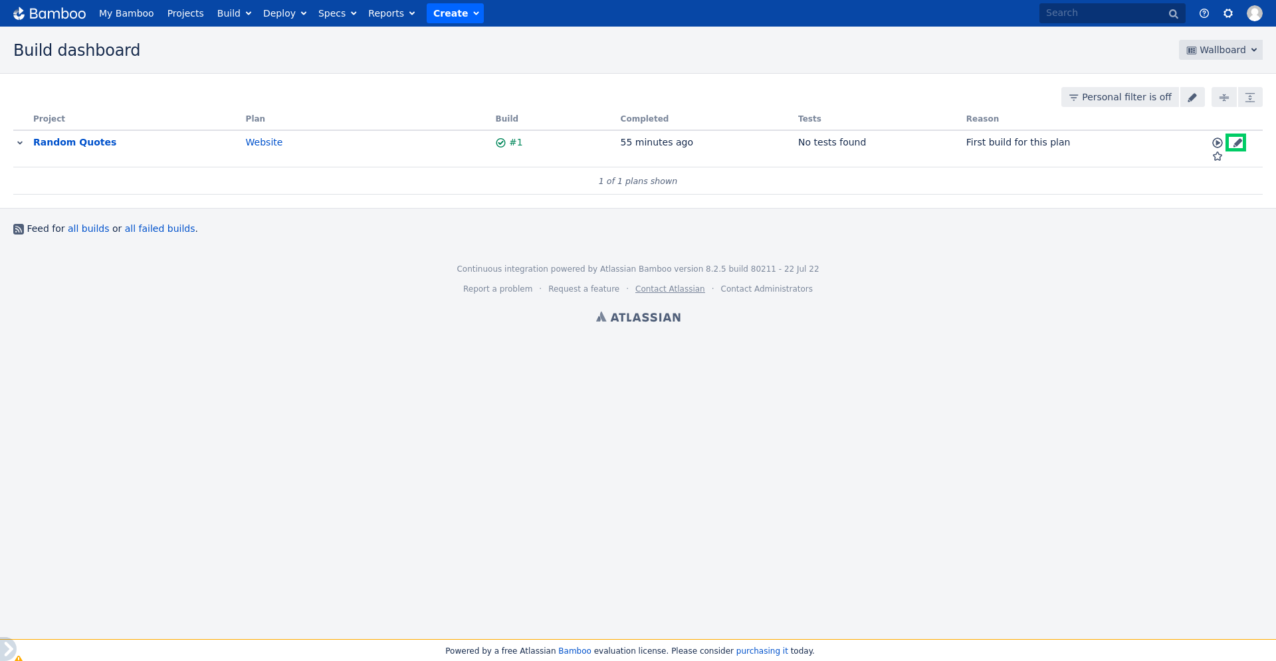Open the Random Quotes project
Screen dimensions: 1276x661
(x=74, y=142)
